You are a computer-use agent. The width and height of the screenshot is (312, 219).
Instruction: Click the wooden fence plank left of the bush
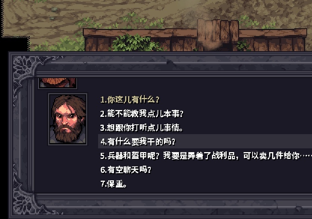coord(97,41)
